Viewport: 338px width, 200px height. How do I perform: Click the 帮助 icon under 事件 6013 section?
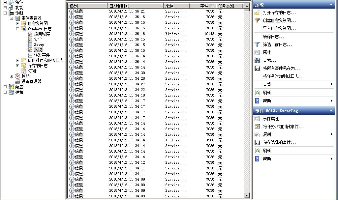click(257, 159)
